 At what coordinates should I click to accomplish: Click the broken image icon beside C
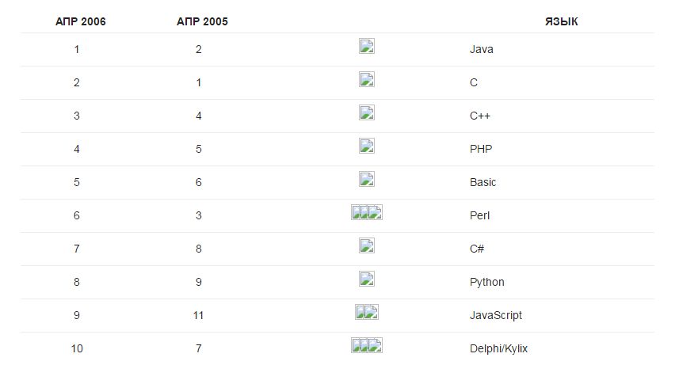(367, 79)
